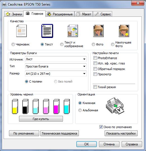The width and height of the screenshot is (146, 151).
Task: Click the light cyan ink level cartridge
Action: coord(36,107)
